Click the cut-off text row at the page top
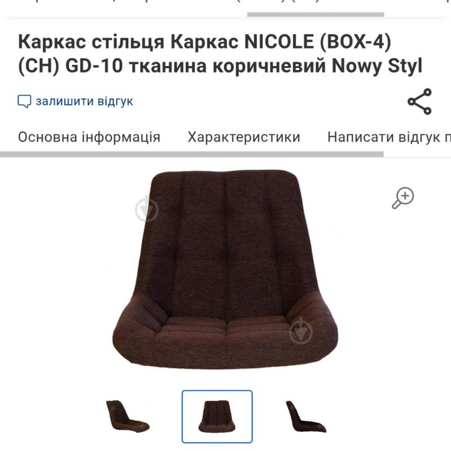This screenshot has height=451, width=451. coord(225,2)
